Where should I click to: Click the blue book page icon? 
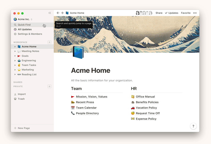tap(78, 52)
